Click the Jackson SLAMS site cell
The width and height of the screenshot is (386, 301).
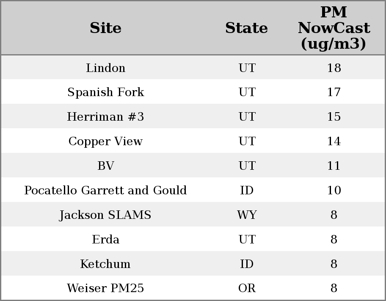[x=105, y=215]
